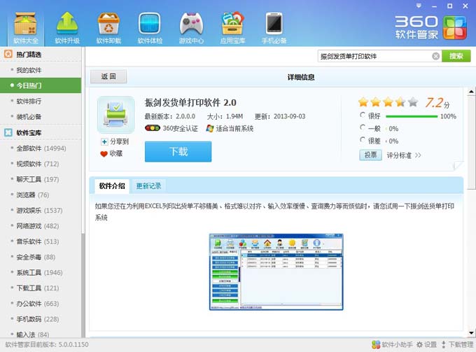
Task: Expand 评分标准 chevrons
Action: point(418,155)
